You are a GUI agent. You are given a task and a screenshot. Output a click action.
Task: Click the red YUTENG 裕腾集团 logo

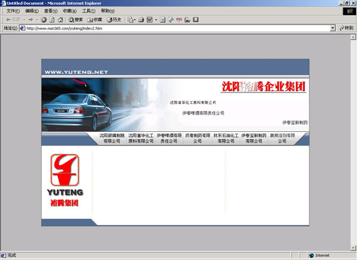coord(65,180)
